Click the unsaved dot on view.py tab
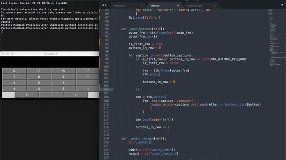 (178, 6)
